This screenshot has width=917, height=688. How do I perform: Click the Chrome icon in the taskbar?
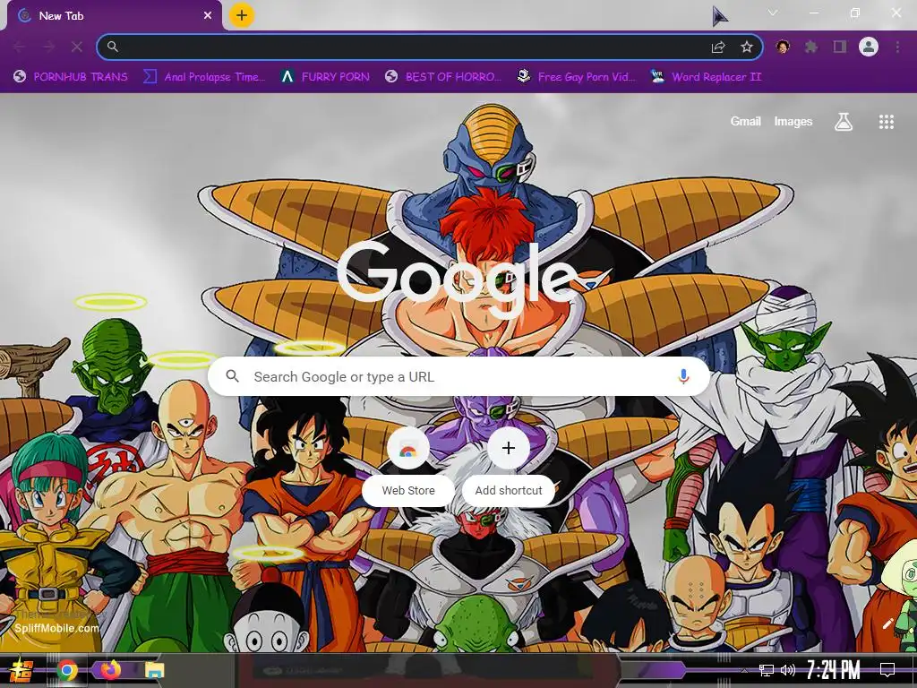tap(67, 670)
